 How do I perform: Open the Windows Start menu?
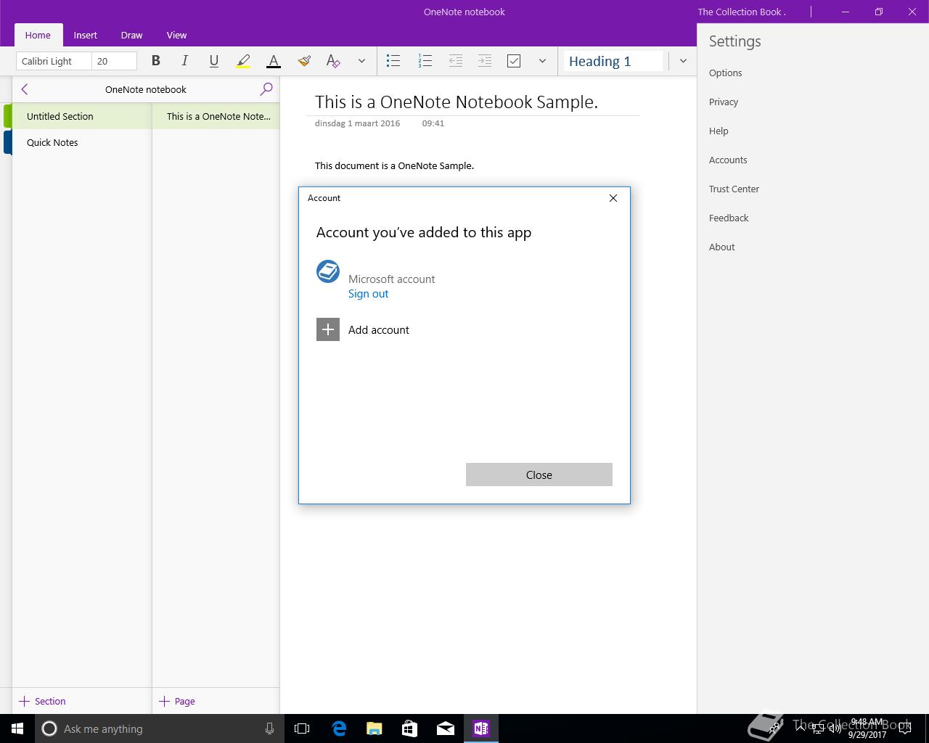pos(17,728)
